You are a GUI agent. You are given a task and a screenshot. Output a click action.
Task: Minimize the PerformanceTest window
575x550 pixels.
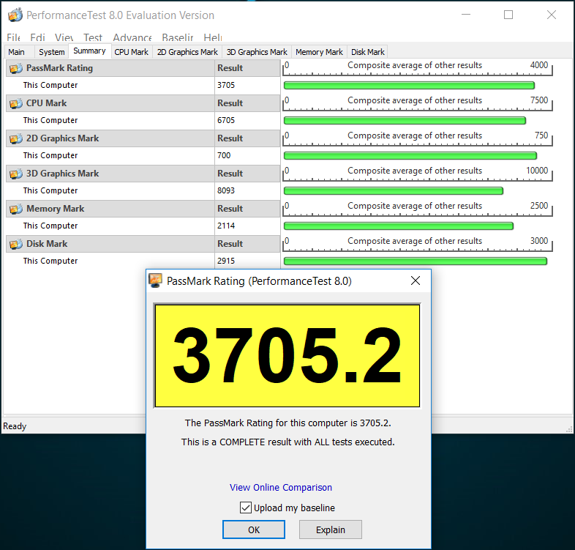click(x=466, y=15)
